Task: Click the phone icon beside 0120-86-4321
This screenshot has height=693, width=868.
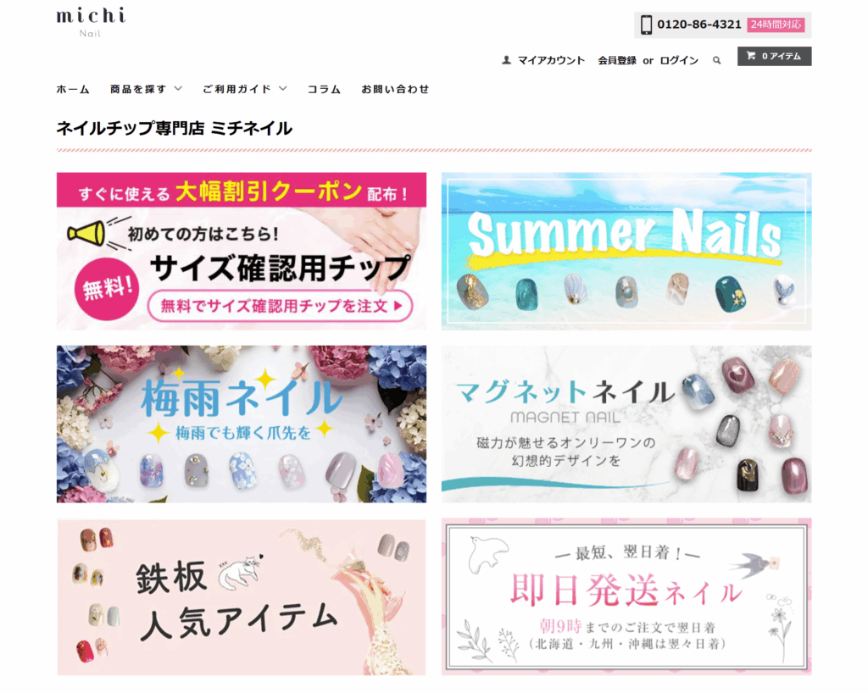Action: (x=646, y=25)
